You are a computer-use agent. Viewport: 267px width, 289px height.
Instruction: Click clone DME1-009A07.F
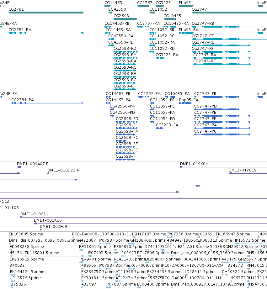coord(32,164)
